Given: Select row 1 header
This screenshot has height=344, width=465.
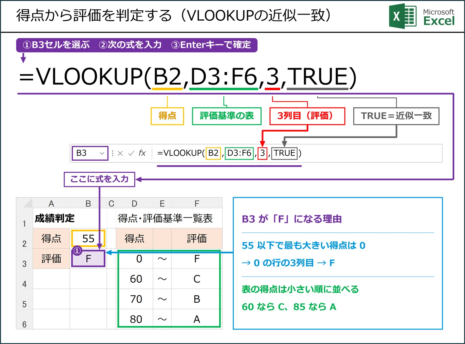Looking at the screenshot, I should coord(25,218).
